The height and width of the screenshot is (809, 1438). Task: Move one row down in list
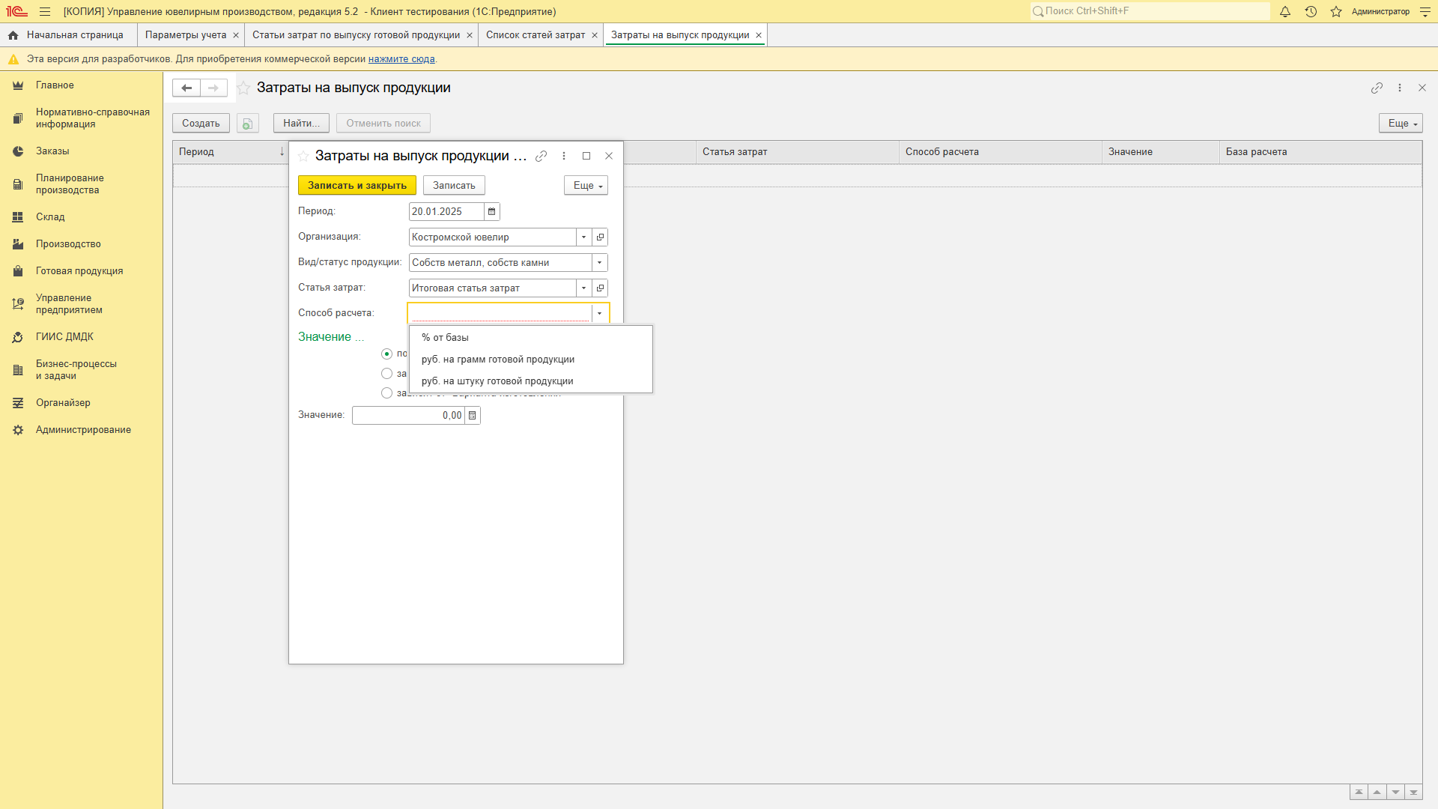coord(1395,793)
